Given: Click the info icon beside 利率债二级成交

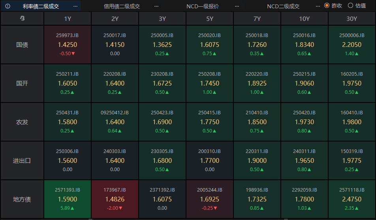Looking at the screenshot, I should pyautogui.click(x=8, y=6).
